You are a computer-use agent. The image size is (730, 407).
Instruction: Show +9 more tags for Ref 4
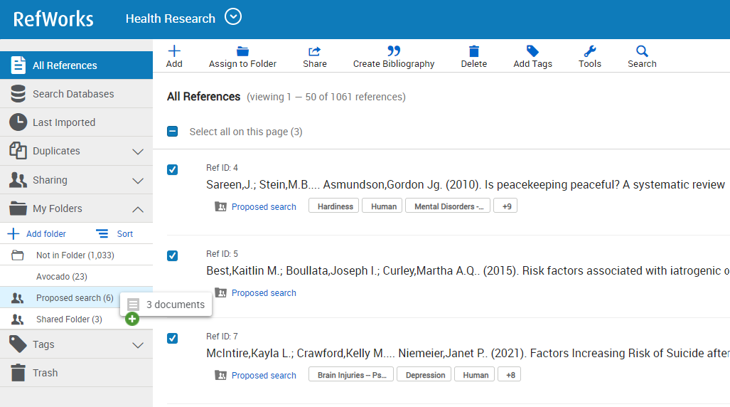point(505,206)
